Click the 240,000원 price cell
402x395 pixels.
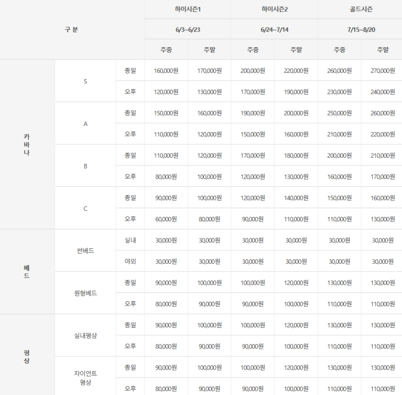coord(383,92)
